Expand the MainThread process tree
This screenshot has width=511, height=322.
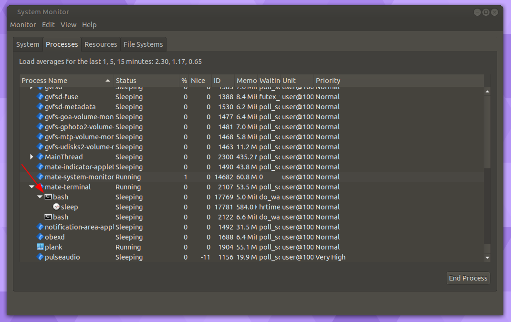coord(32,157)
